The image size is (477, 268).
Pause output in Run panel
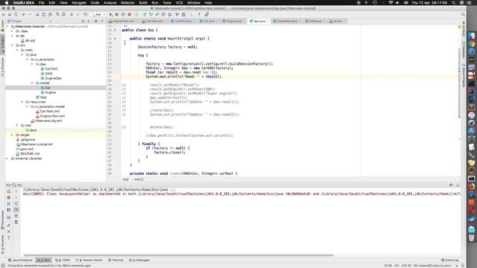pyautogui.click(x=8, y=204)
